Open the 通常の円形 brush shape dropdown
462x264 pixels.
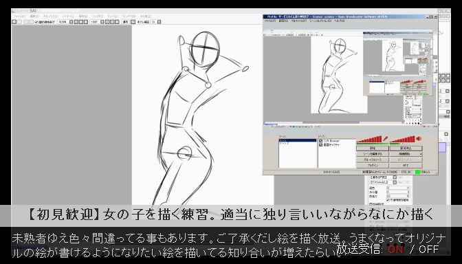[395, 177]
